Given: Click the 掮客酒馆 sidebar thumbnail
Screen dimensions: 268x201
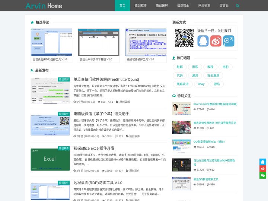Looking at the screenshot, I should (x=181, y=127).
